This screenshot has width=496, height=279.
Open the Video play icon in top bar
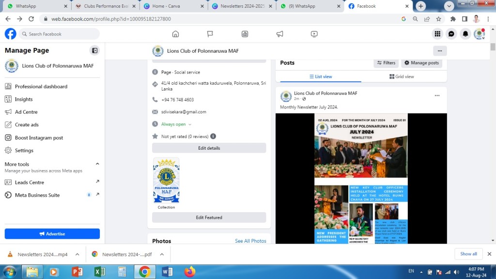(314, 34)
